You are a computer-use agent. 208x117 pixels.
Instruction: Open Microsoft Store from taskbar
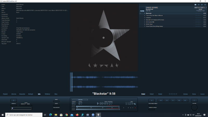61,115
